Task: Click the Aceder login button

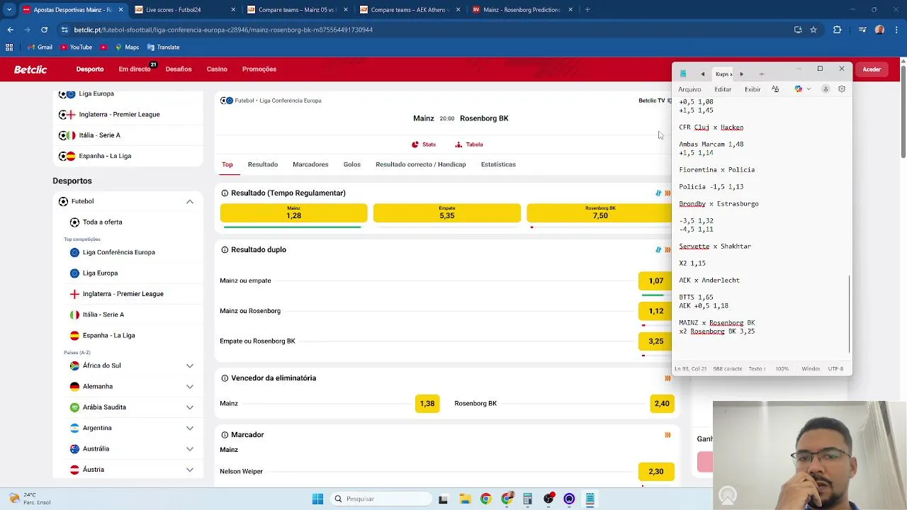Action: pos(872,69)
